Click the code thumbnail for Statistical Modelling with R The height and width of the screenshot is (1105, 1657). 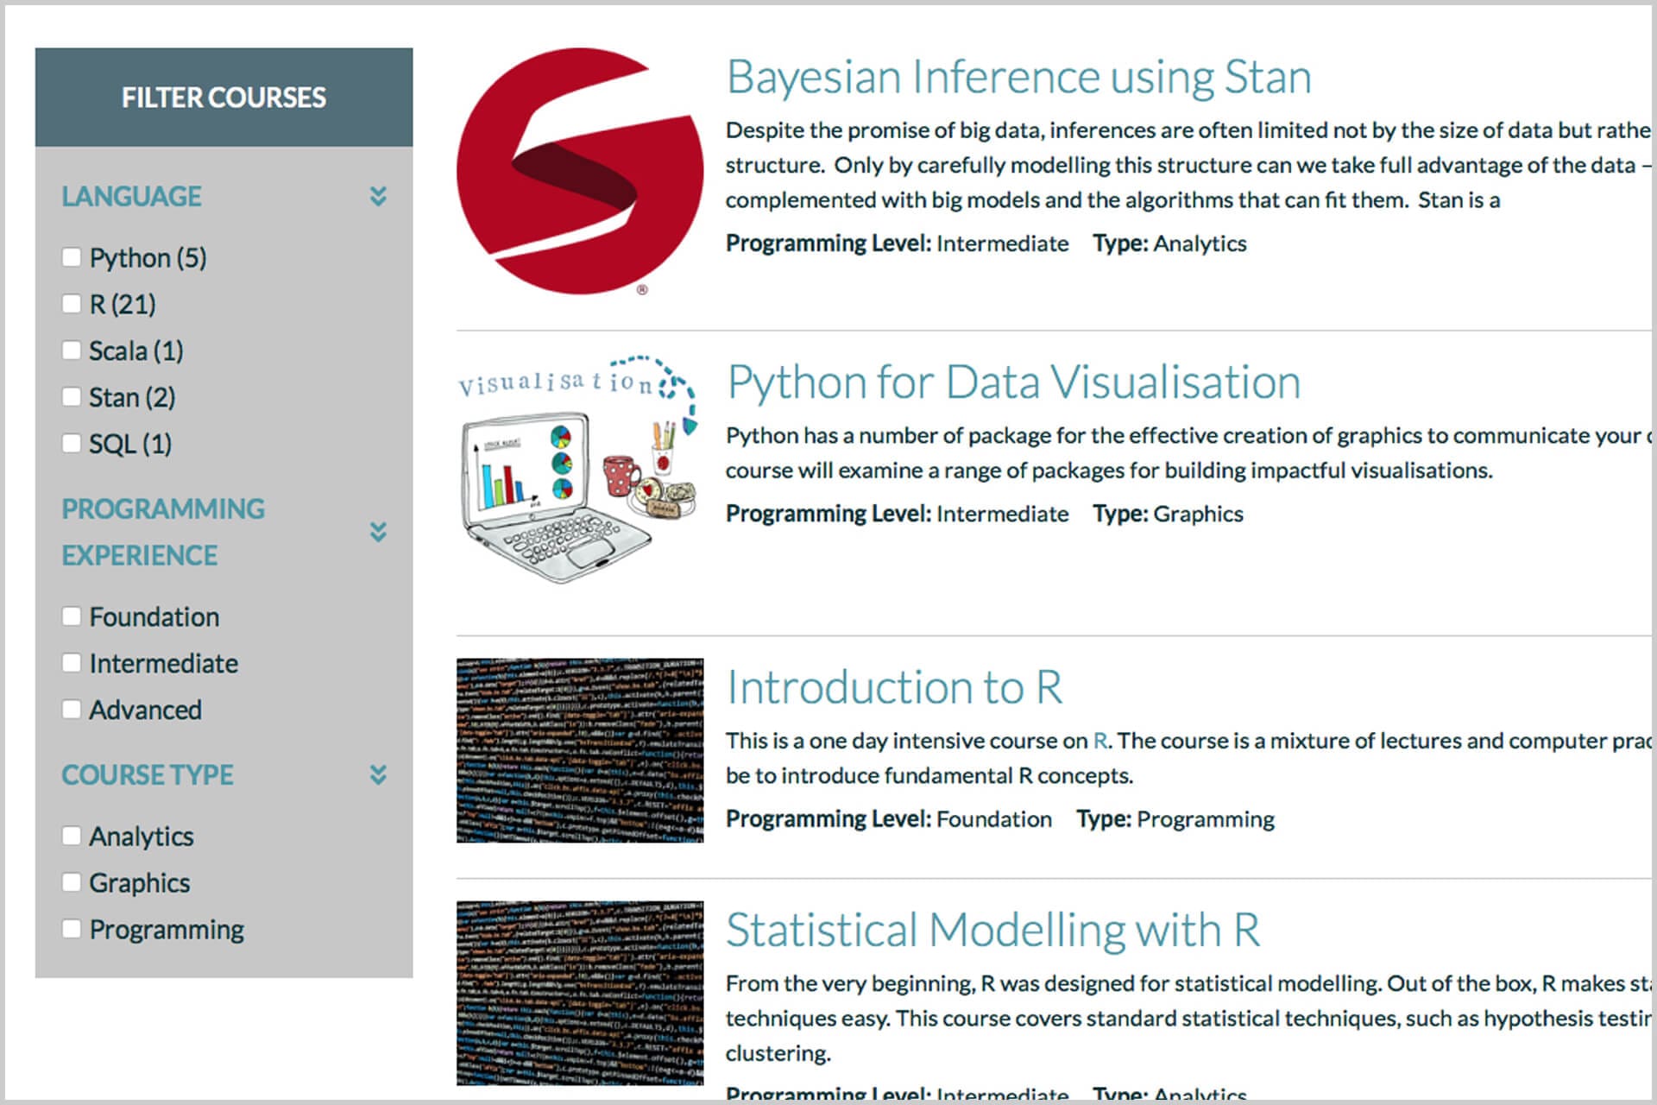[x=578, y=993]
